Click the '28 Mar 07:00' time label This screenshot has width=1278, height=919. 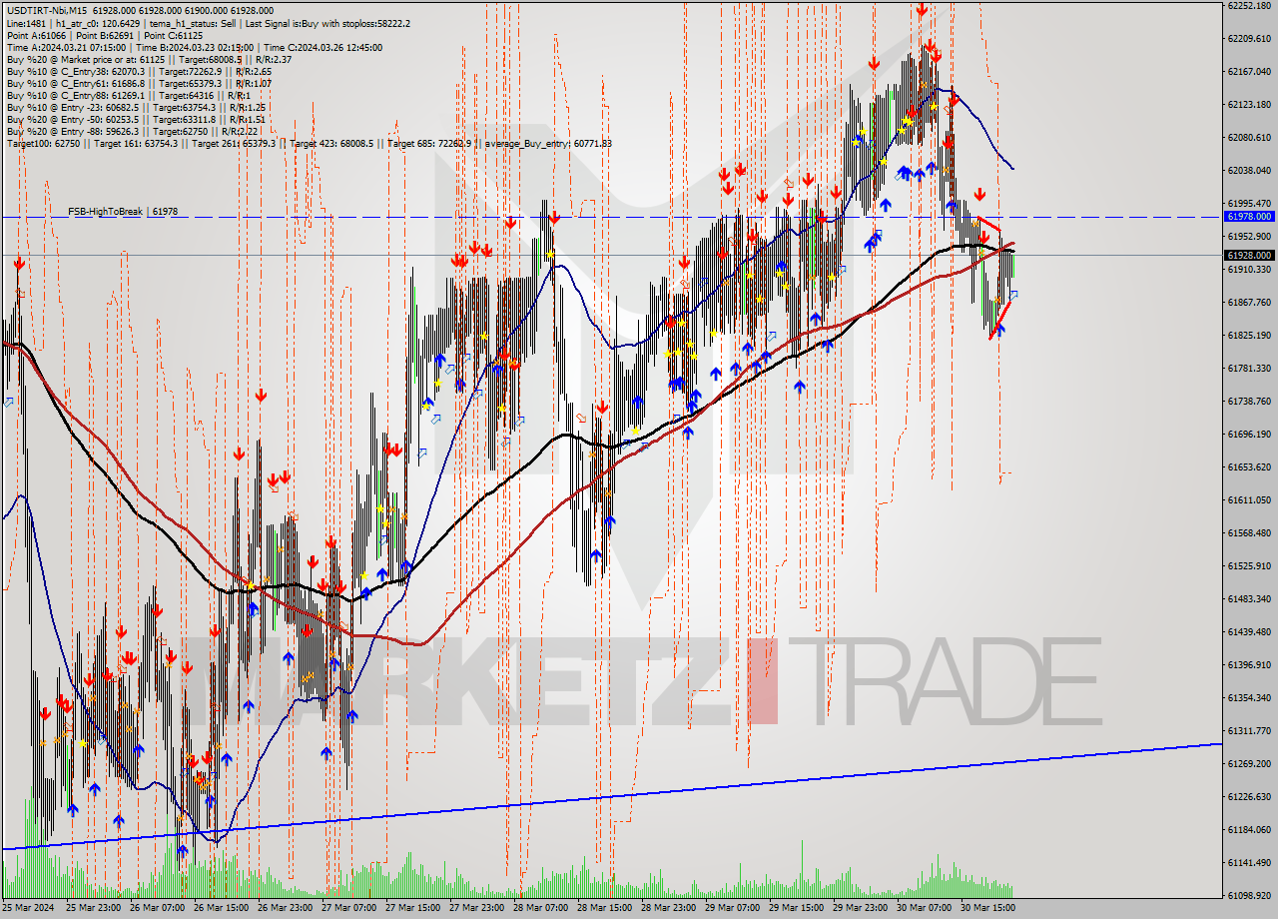[x=540, y=909]
